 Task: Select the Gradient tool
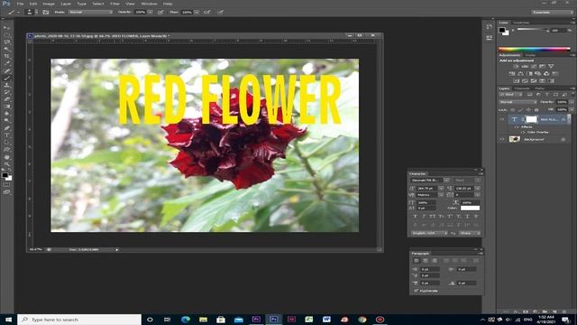click(x=6, y=107)
